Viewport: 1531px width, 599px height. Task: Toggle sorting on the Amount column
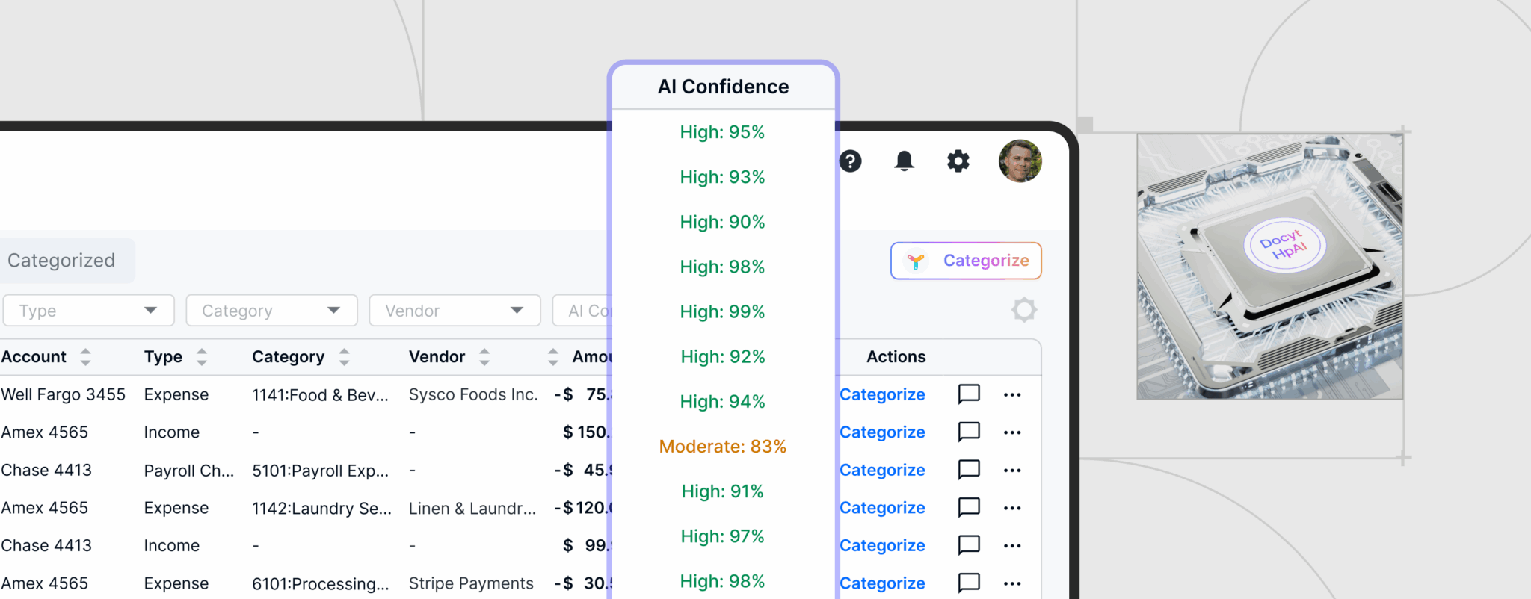[x=552, y=356]
